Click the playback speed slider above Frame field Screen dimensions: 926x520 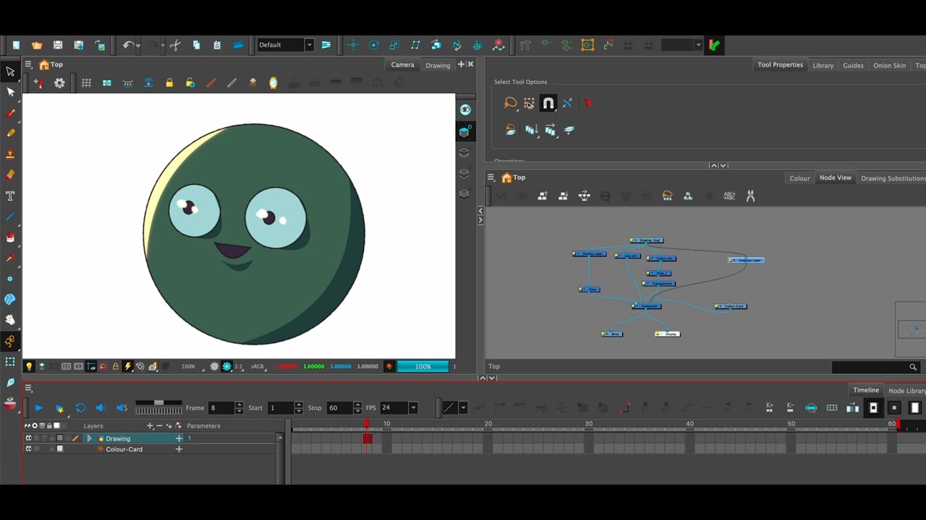(158, 402)
